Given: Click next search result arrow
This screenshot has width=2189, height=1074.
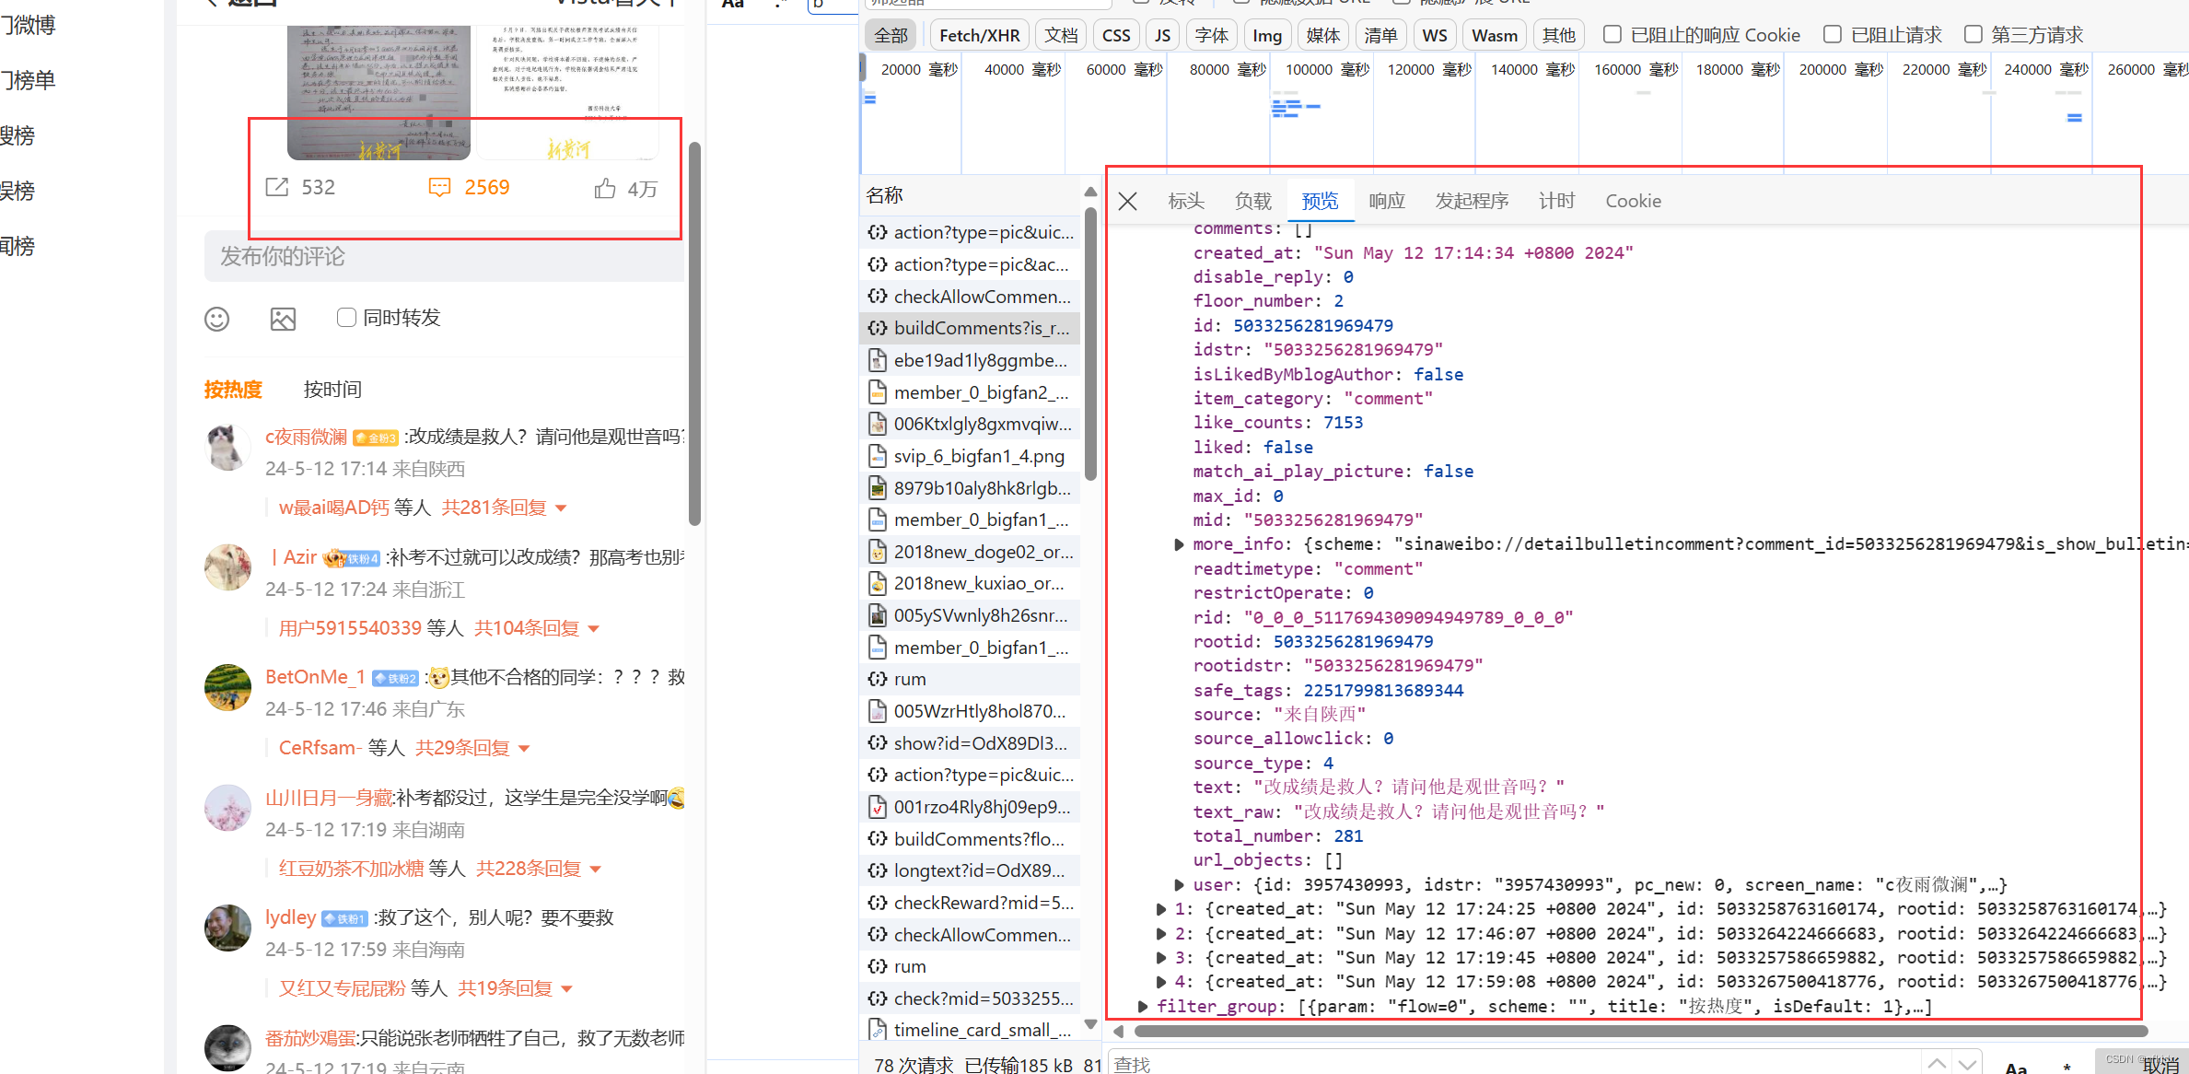Looking at the screenshot, I should (1968, 1064).
